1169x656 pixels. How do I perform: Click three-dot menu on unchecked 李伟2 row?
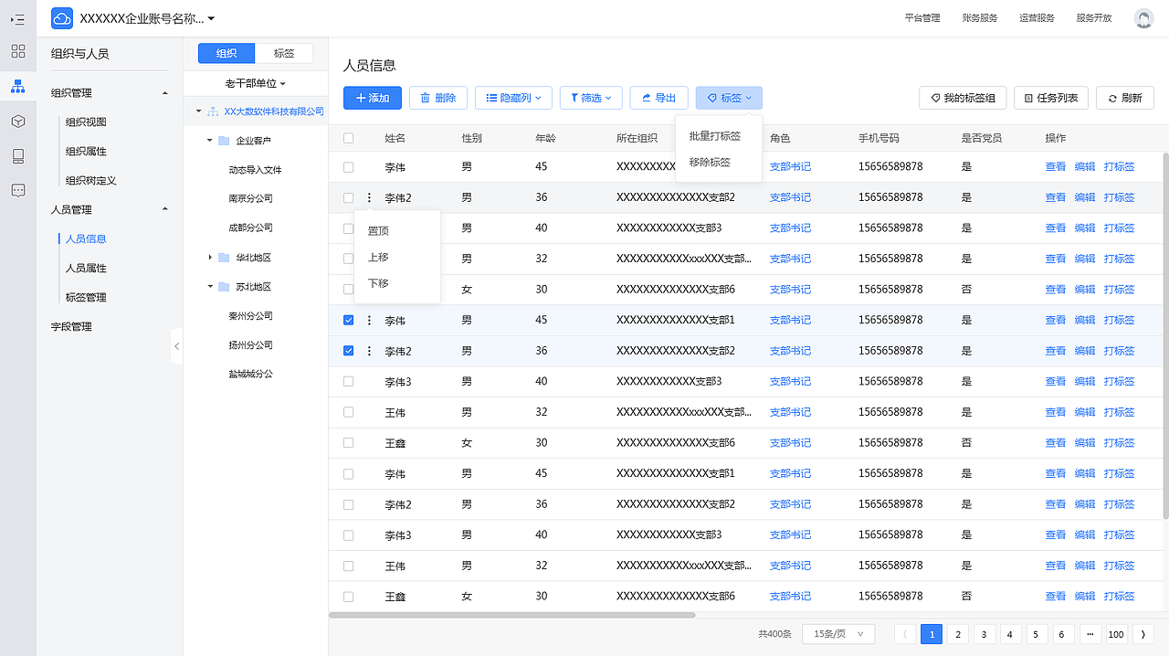[369, 197]
